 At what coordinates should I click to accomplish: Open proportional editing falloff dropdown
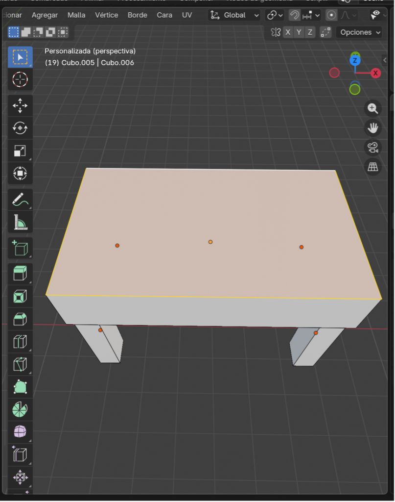point(348,15)
